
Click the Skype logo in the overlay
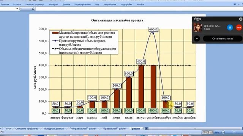pyautogui.click(x=197, y=19)
